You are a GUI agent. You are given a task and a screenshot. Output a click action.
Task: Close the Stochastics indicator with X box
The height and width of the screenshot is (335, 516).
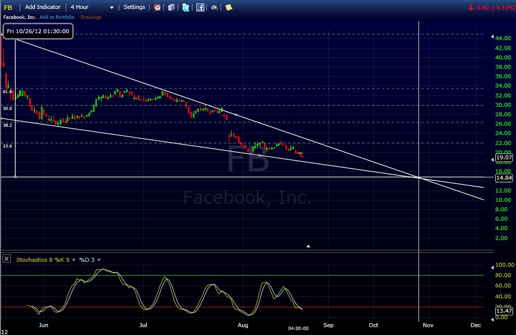(x=6, y=259)
